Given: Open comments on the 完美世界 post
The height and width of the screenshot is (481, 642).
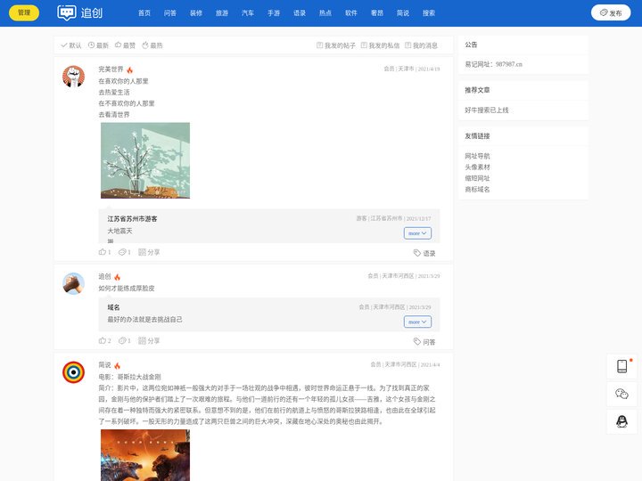Looking at the screenshot, I should (x=125, y=252).
